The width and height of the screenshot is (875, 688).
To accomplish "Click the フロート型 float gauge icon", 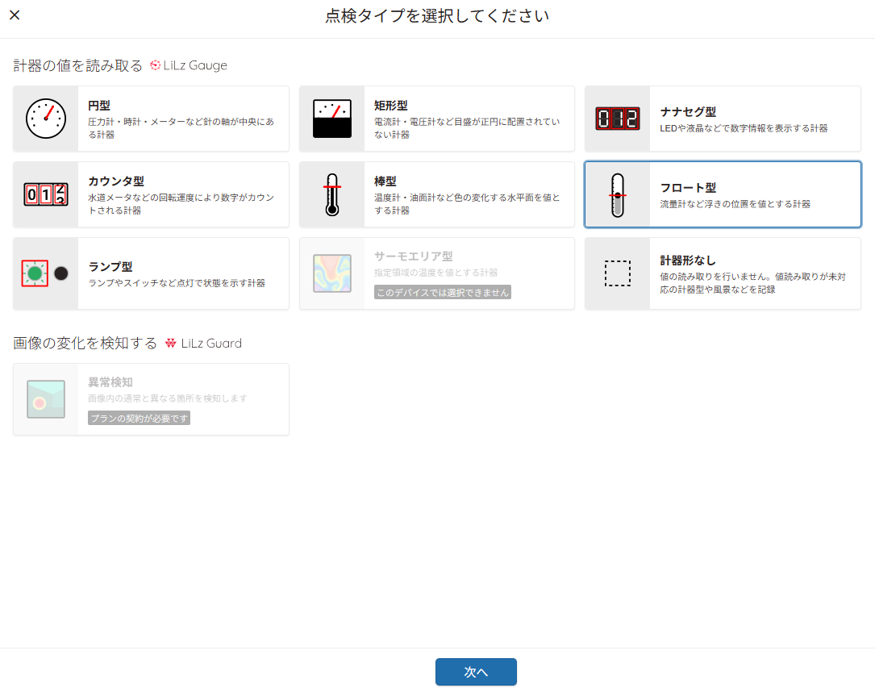I will [x=617, y=194].
